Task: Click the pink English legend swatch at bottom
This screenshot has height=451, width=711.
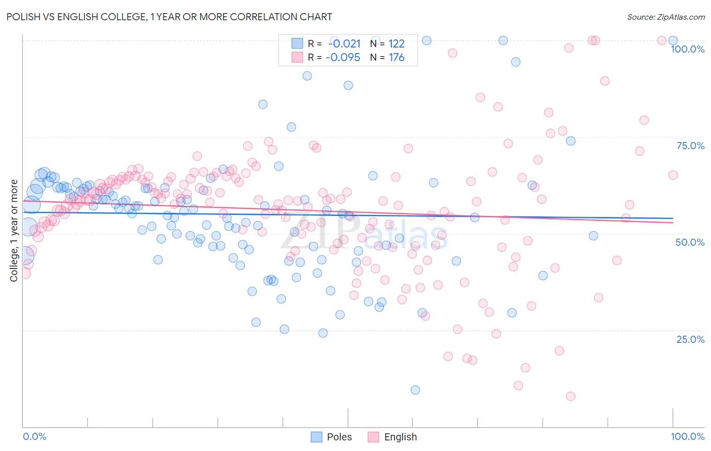Action: click(374, 437)
